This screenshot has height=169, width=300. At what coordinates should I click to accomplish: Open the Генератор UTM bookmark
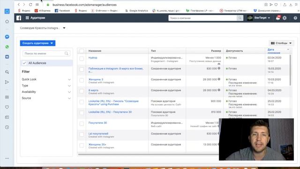pos(233,11)
